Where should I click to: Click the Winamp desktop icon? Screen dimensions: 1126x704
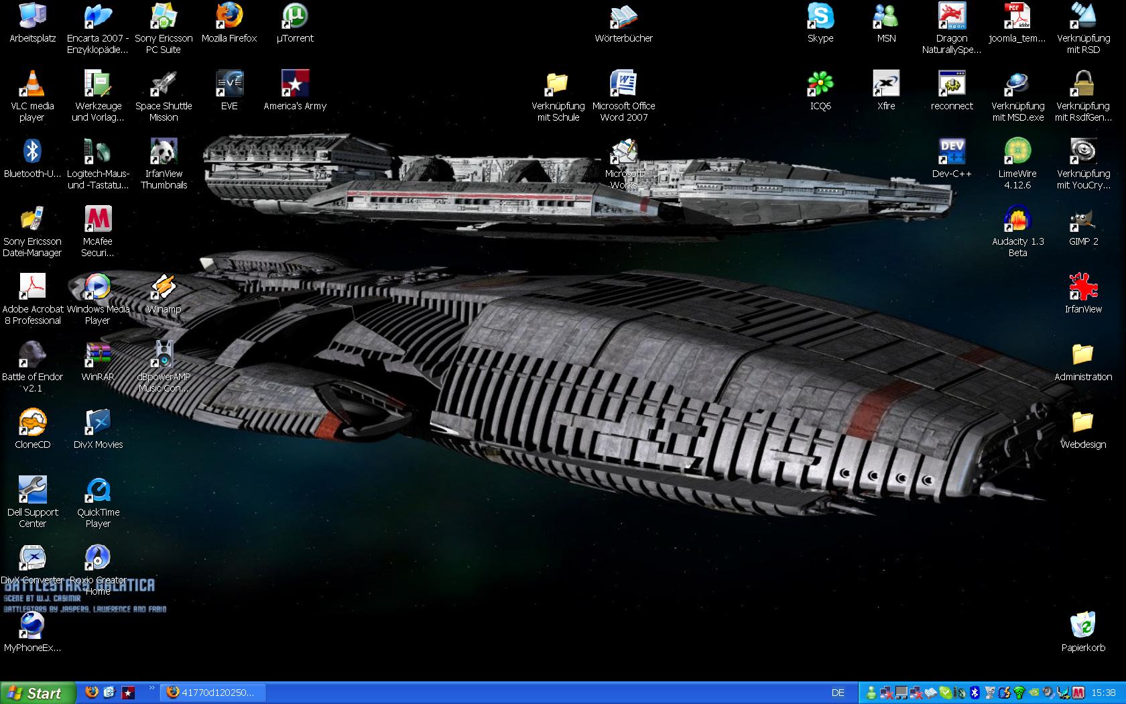[164, 288]
